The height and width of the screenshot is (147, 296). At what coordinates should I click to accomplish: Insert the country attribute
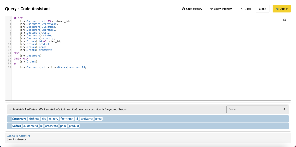(53, 119)
